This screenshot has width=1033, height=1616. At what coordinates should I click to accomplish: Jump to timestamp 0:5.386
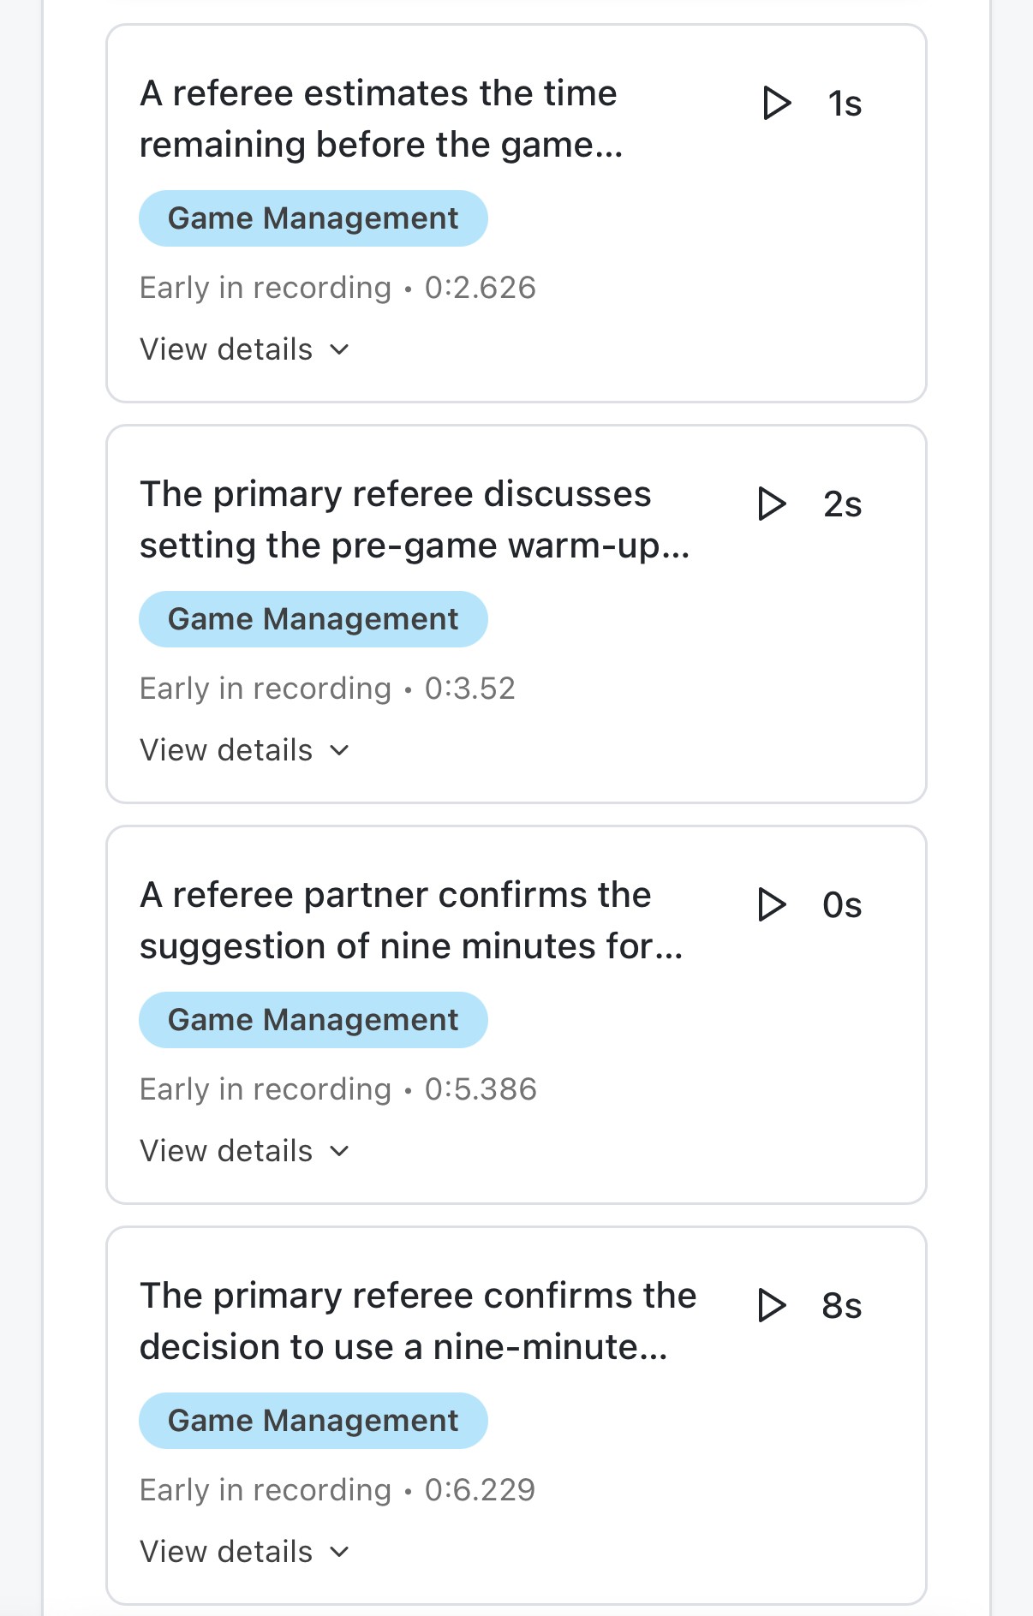pyautogui.click(x=480, y=1089)
